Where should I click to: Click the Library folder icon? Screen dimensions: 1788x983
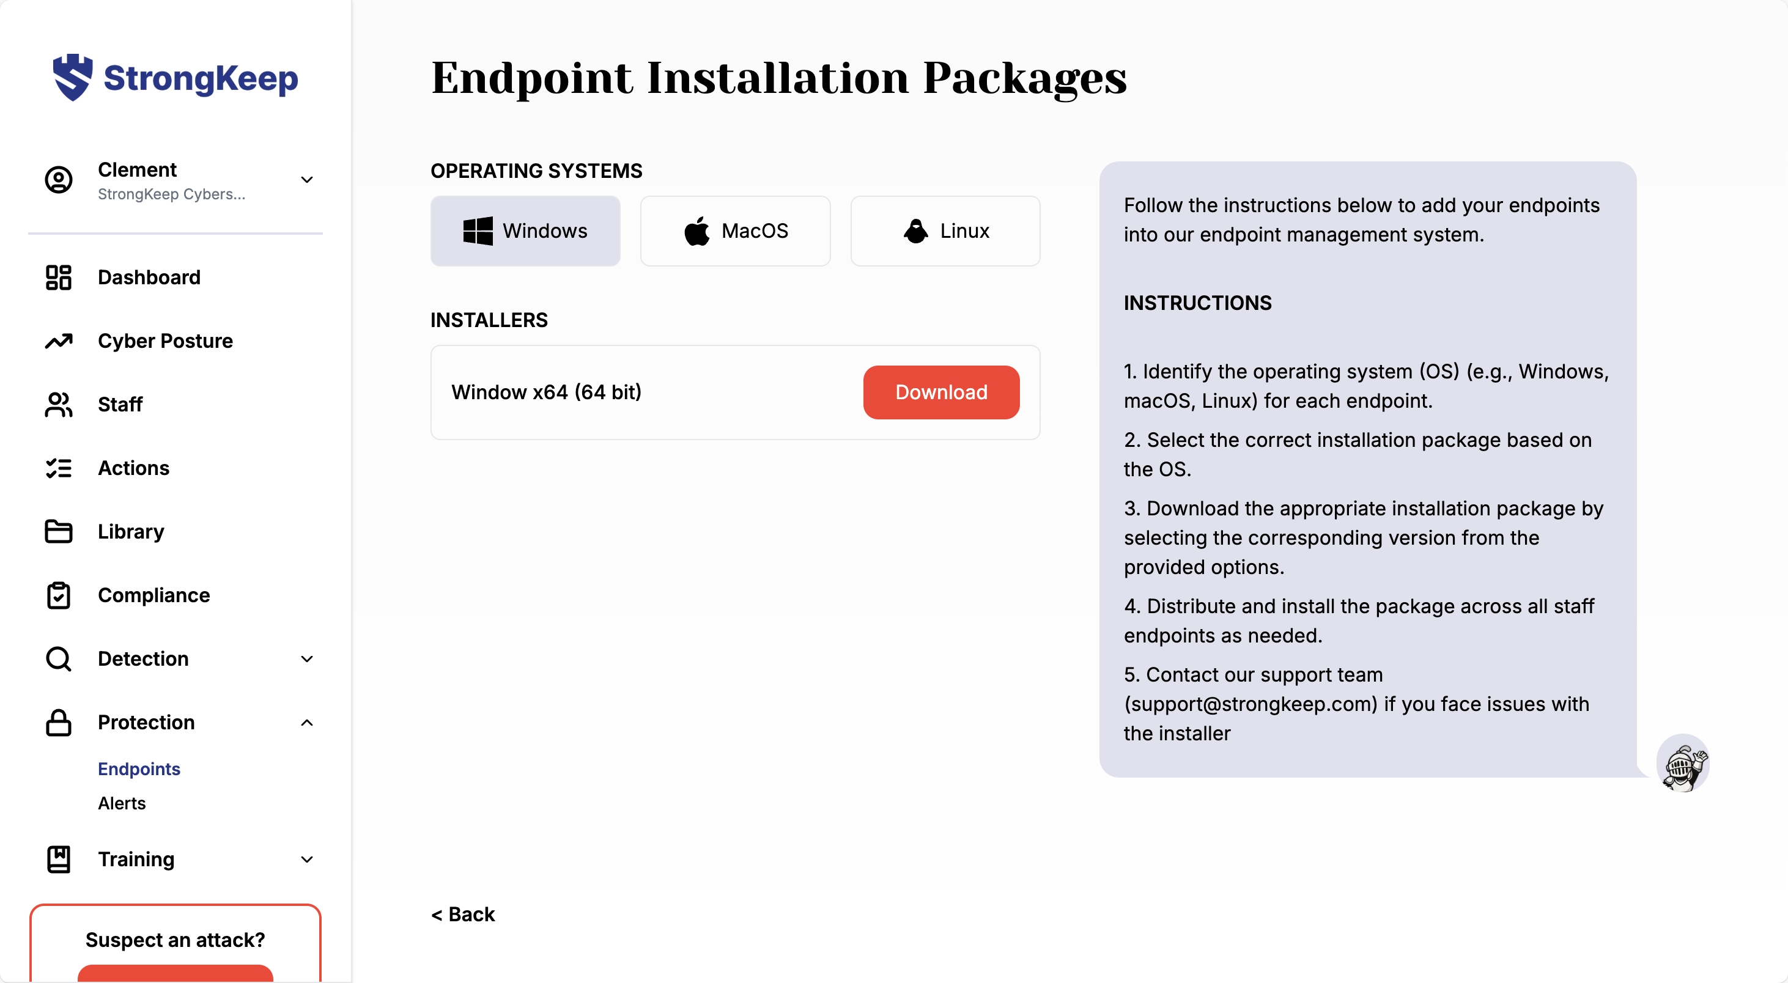(x=58, y=531)
